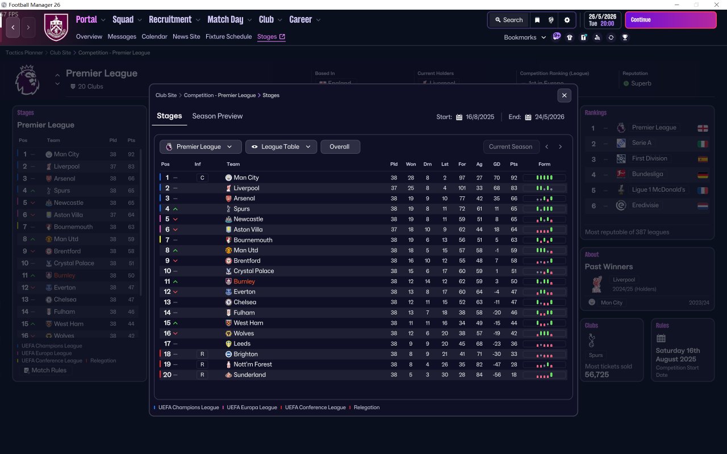
Task: Click Nott'm Forest team name in table
Action: pos(253,364)
